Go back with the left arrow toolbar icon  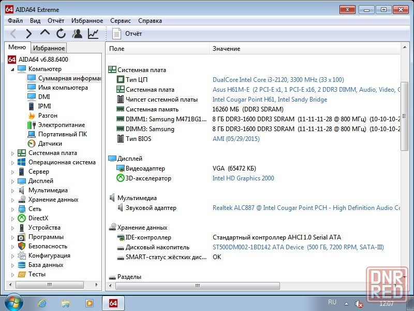[13, 34]
